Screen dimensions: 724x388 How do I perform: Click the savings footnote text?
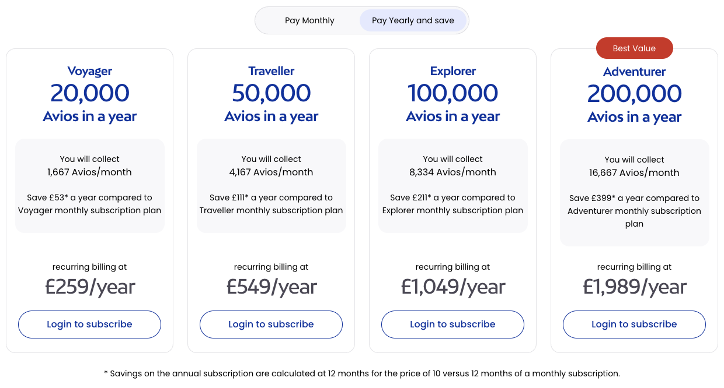click(x=362, y=373)
